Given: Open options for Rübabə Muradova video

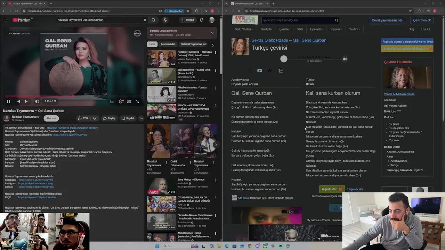Looking at the screenshot, I should (x=215, y=88).
